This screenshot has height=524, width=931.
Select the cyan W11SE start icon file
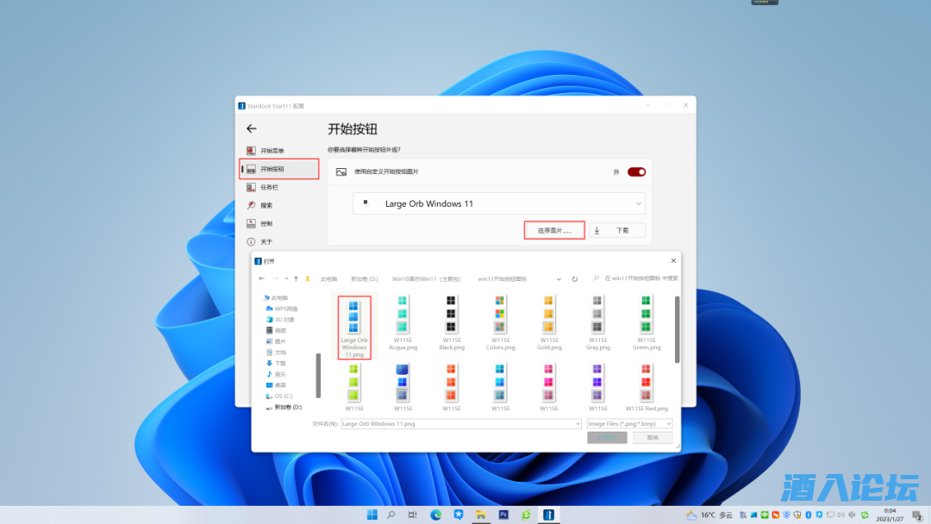(x=500, y=388)
